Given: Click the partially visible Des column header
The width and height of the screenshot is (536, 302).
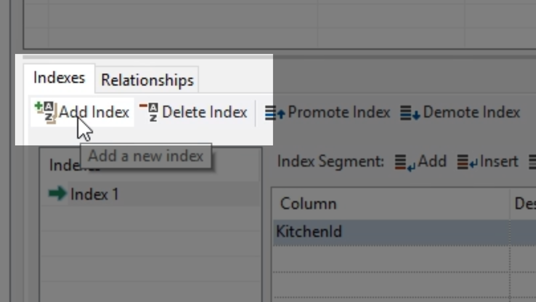Looking at the screenshot, I should click(x=525, y=203).
